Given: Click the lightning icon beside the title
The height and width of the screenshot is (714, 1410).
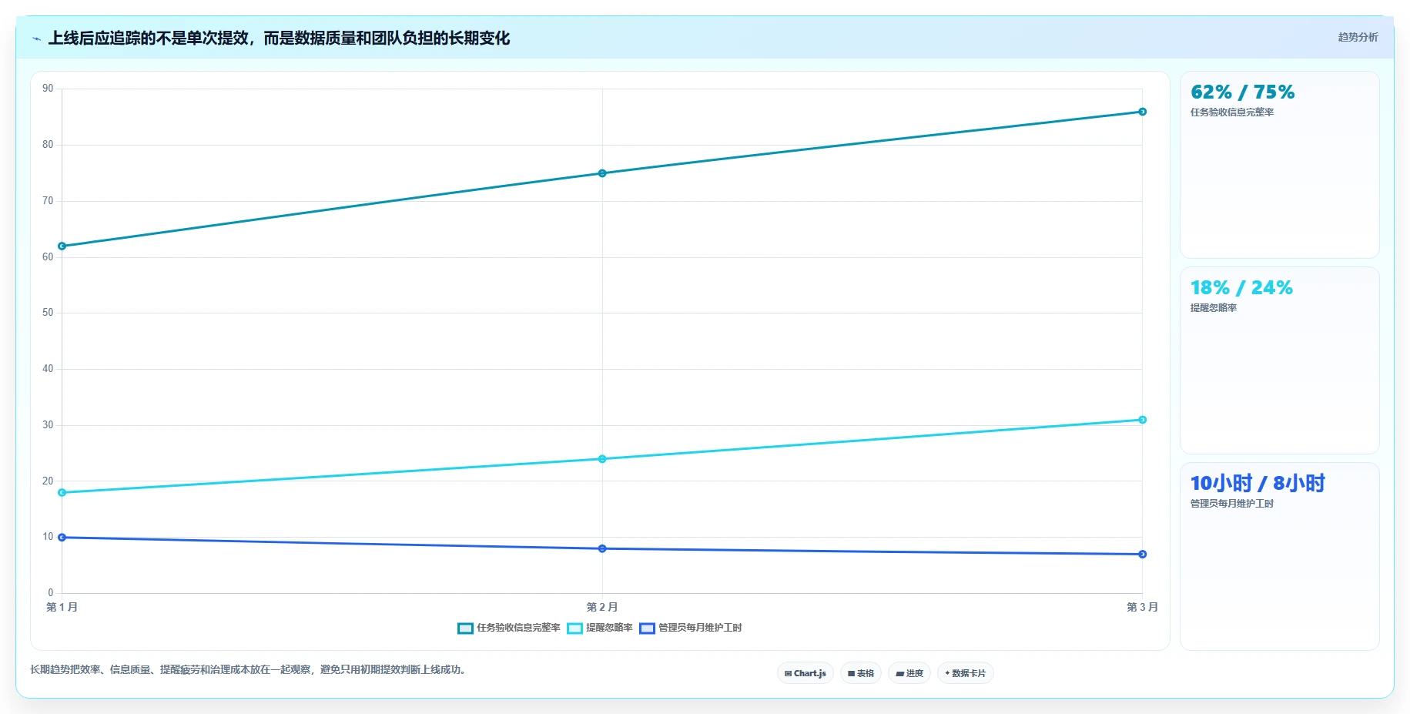Looking at the screenshot, I should (x=36, y=39).
